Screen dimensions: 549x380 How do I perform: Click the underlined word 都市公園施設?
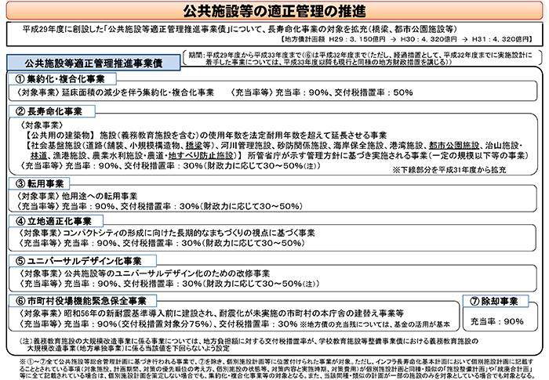coord(454,146)
